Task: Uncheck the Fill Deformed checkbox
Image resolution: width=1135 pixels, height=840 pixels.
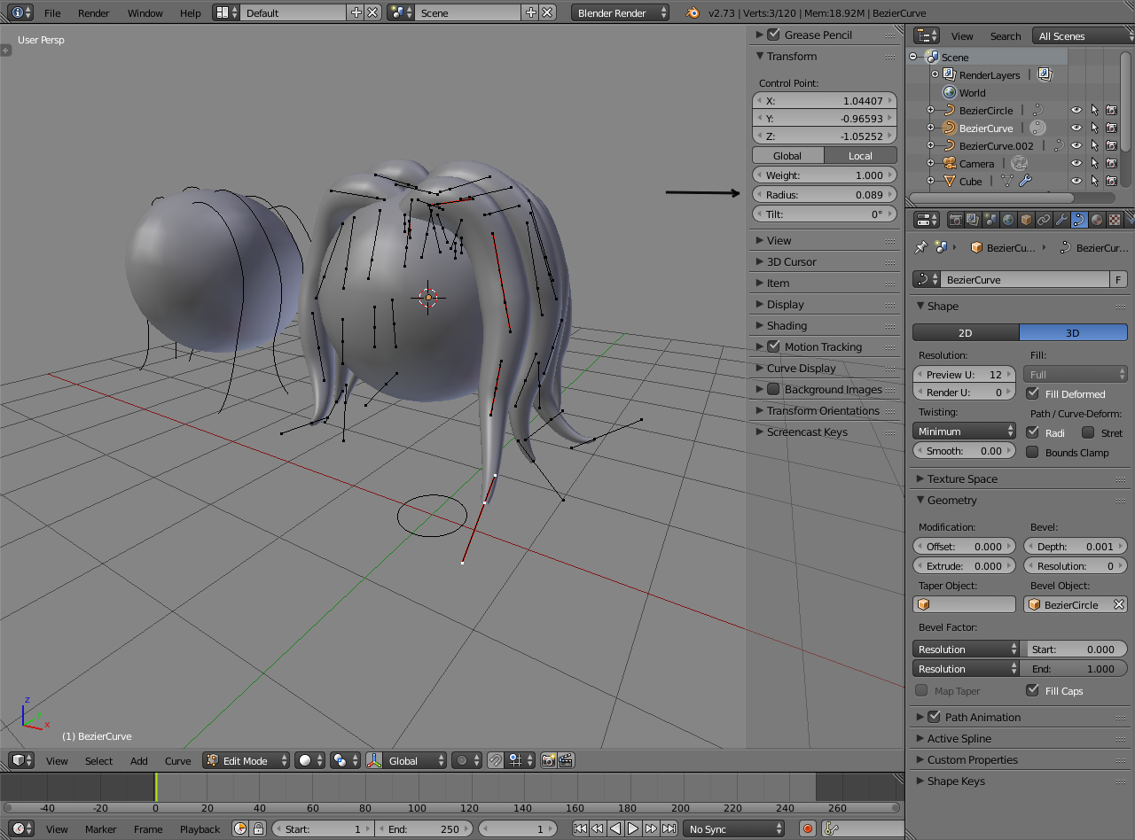Action: click(1032, 393)
